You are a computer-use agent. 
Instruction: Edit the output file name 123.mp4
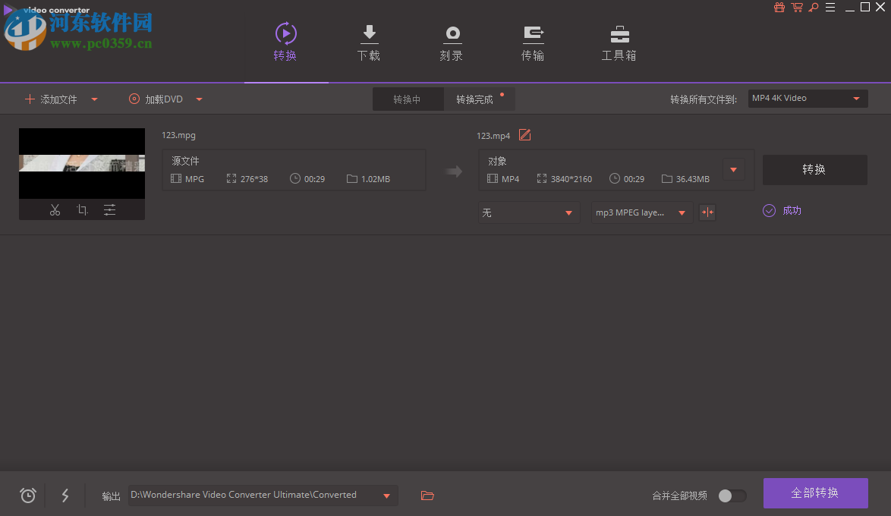tap(524, 135)
